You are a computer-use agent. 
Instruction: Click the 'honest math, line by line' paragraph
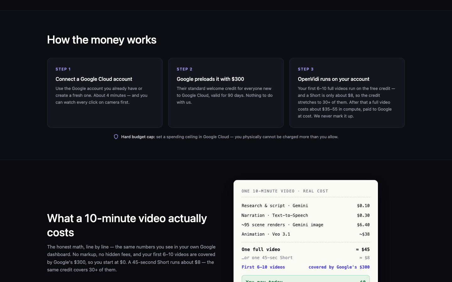[131, 258]
